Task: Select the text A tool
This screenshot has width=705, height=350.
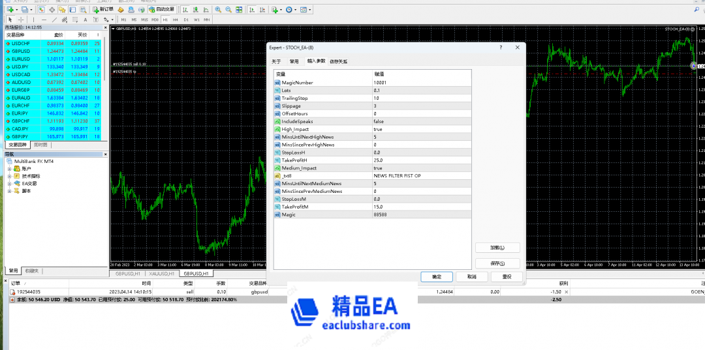Action: (86, 20)
